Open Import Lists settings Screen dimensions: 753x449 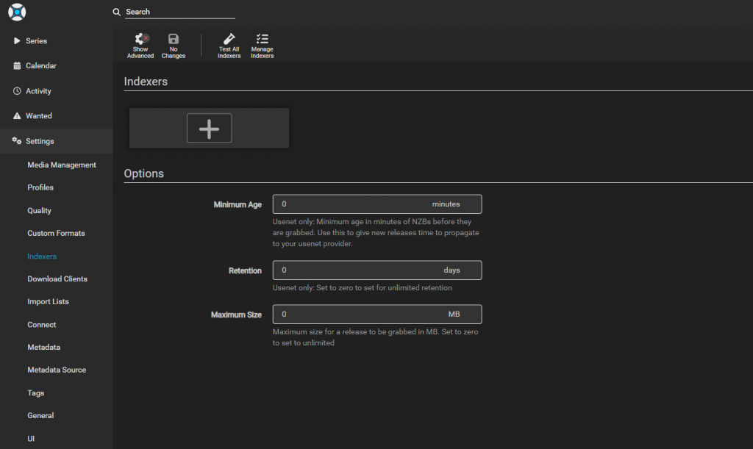click(x=48, y=301)
